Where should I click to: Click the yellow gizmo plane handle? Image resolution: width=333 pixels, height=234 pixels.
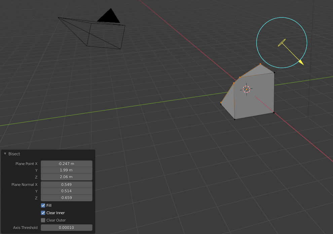coord(282,43)
